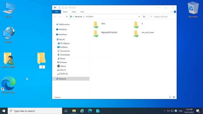
Task: Select Quick access in navigation pane
Action: pos(63,24)
